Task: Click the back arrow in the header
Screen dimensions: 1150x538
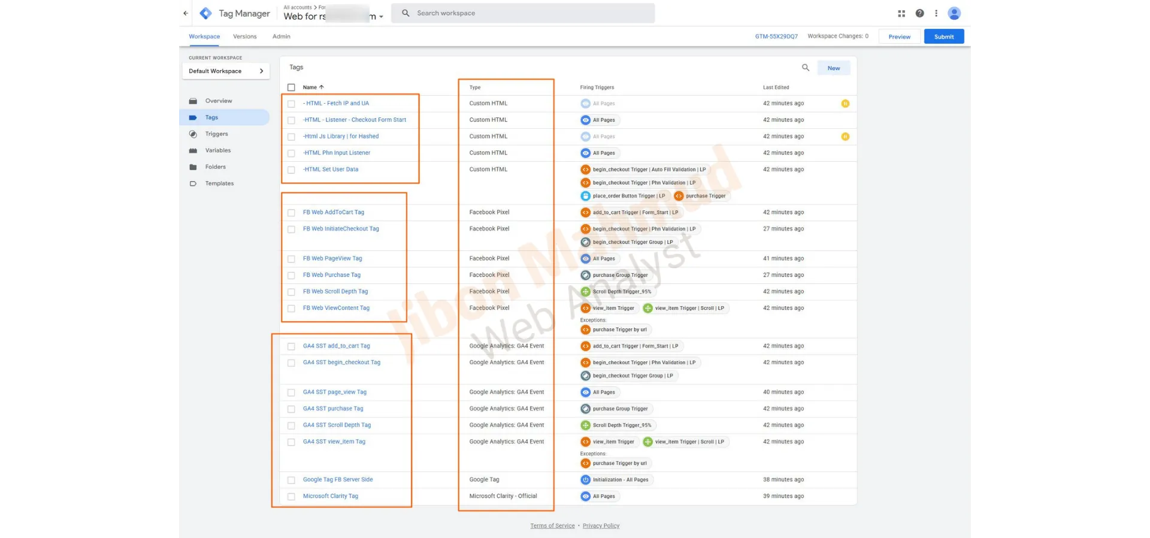Action: click(186, 13)
